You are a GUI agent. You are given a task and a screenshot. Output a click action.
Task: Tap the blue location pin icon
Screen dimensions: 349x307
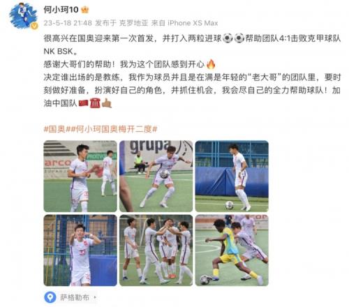tap(50, 297)
